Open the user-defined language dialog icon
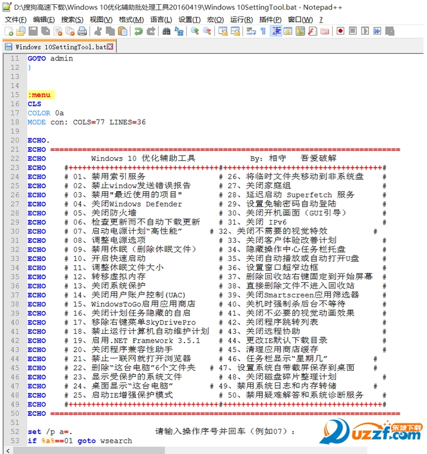Image resolution: width=427 pixels, height=454 pixels. [x=288, y=31]
